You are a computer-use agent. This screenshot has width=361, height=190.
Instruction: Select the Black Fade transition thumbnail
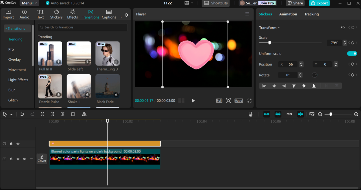pyautogui.click(x=107, y=86)
